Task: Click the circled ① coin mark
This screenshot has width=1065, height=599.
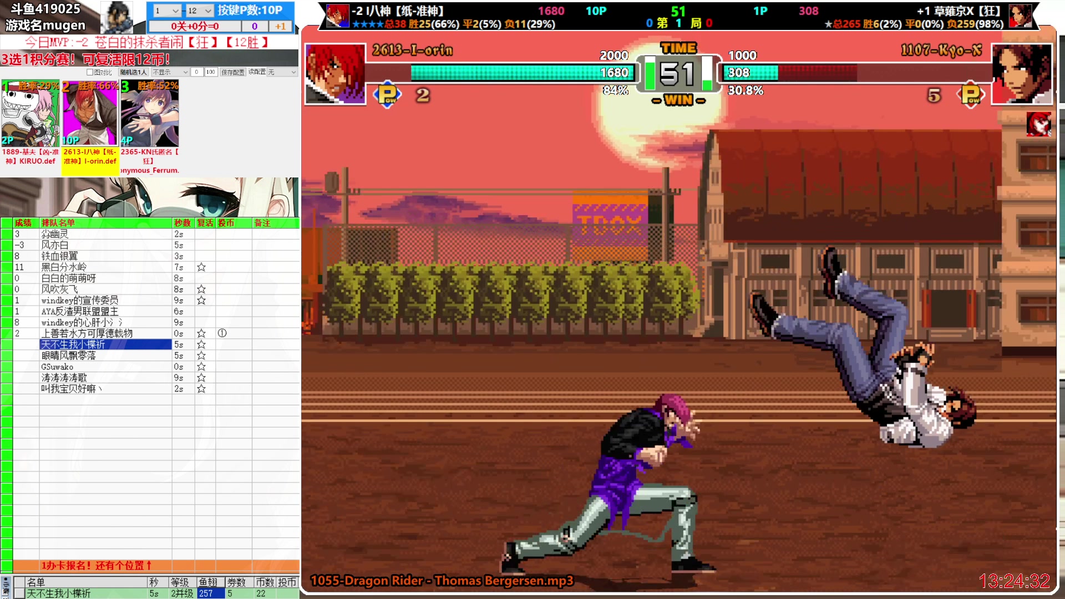Action: (222, 333)
